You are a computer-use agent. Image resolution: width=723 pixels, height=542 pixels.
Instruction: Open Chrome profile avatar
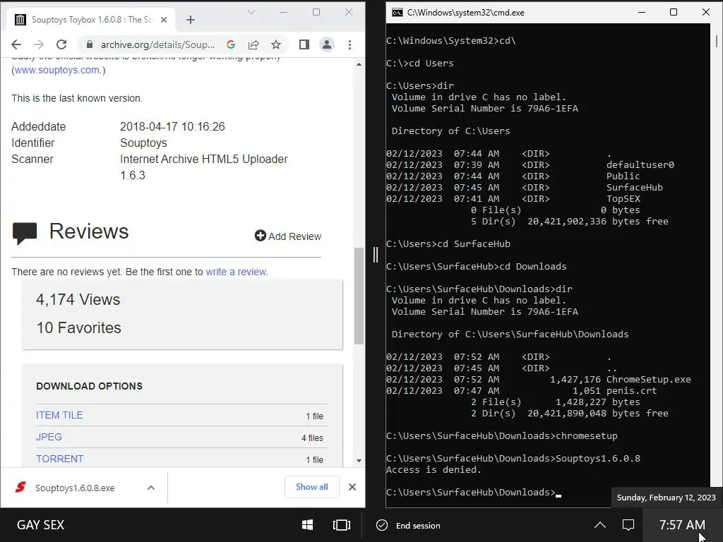pos(326,44)
